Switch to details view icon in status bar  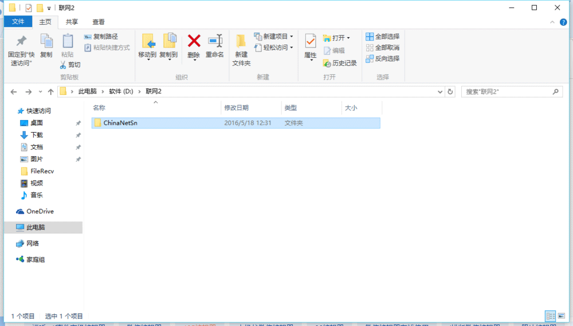[550, 316]
